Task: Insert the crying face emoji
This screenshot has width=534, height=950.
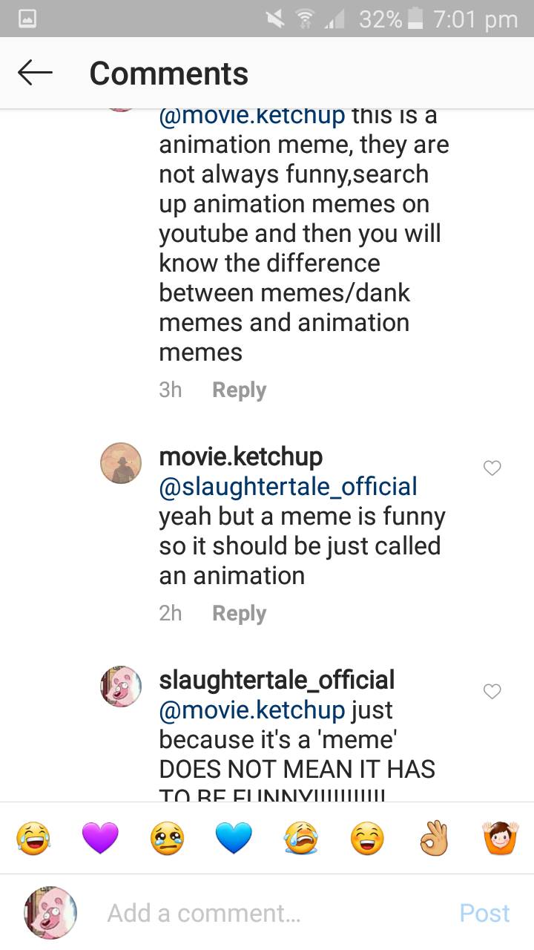Action: [167, 839]
